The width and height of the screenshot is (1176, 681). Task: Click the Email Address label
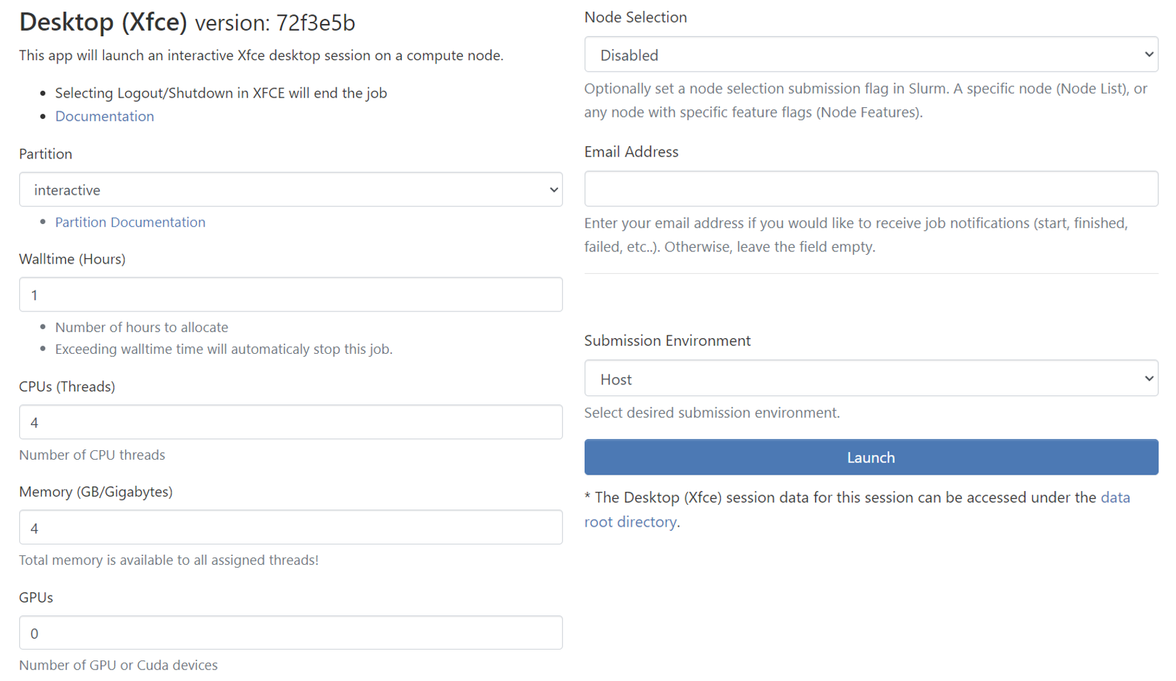click(x=631, y=152)
